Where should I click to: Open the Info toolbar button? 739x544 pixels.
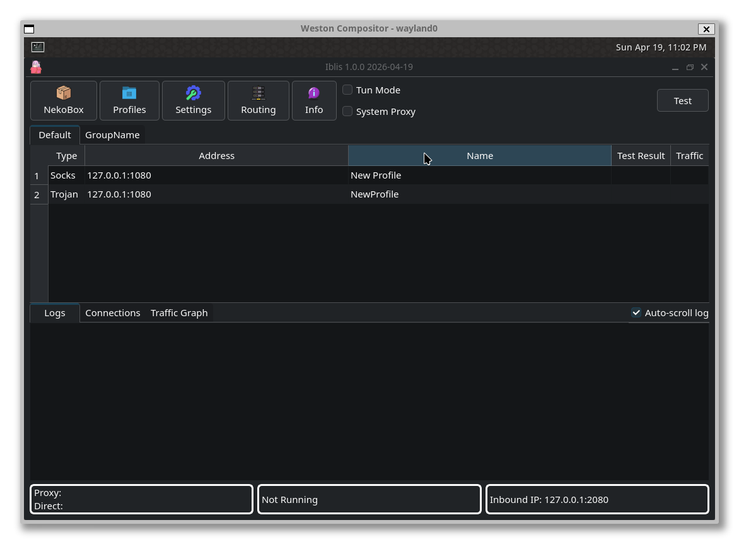314,100
